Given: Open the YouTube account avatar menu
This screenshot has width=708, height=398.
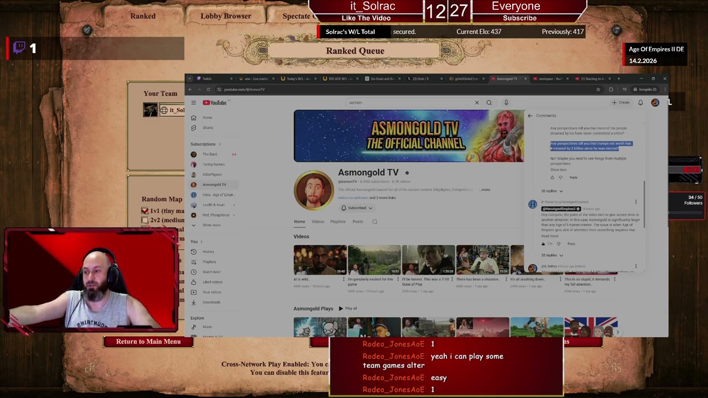Looking at the screenshot, I should click(655, 102).
